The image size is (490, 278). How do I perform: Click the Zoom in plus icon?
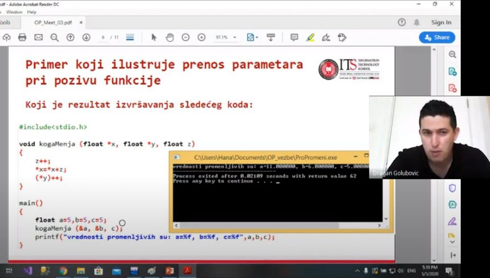201,37
